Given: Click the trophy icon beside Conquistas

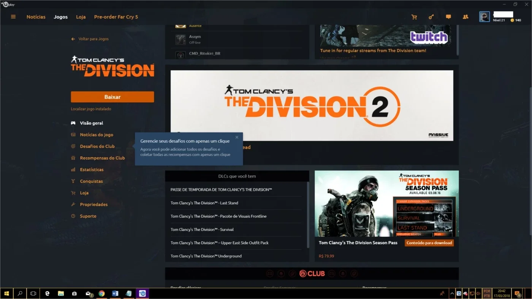Looking at the screenshot, I should point(73,181).
